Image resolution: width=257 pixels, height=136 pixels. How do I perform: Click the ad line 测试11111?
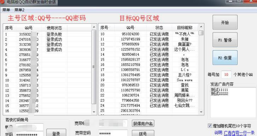[x=219, y=90]
